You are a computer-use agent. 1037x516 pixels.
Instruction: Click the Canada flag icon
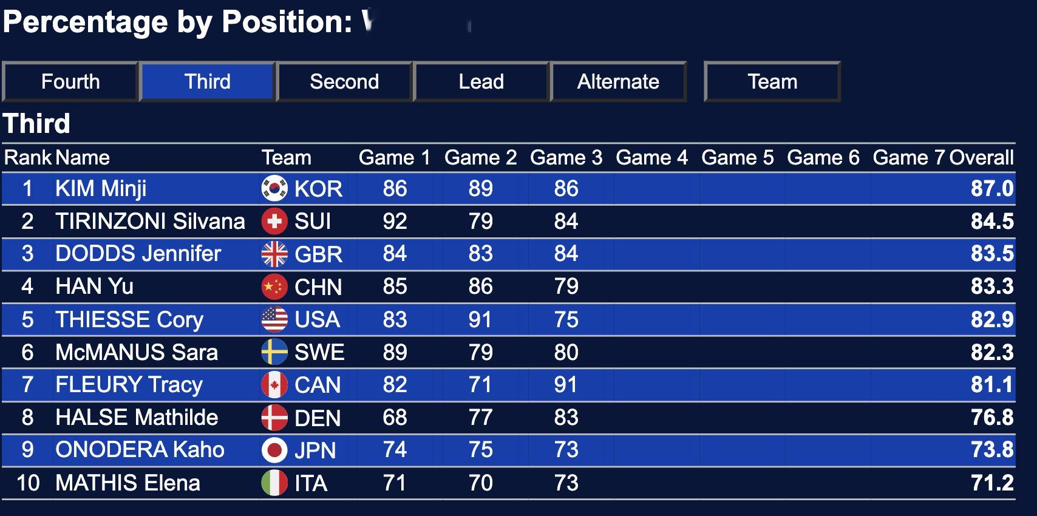274,385
